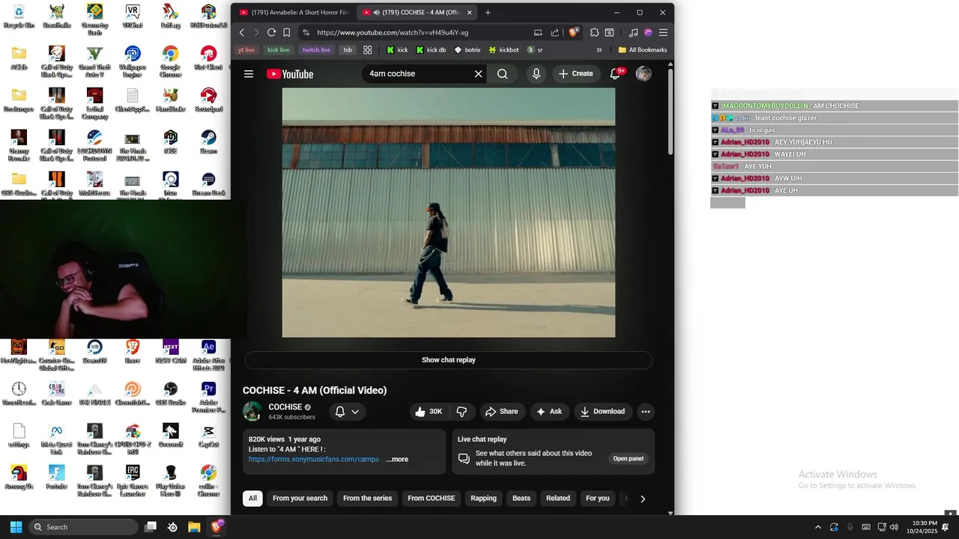Select the Among Us desktop icon
Viewport: 959px width, 539px height.
tap(19, 477)
